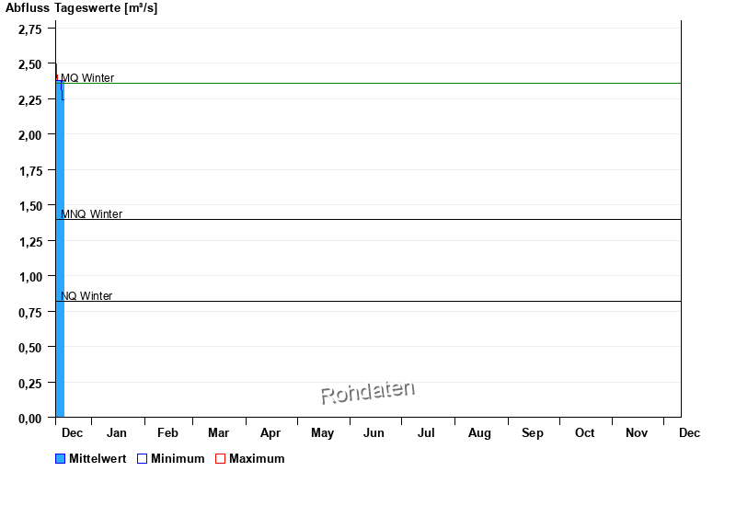Click the red Maximum legend swatch
Image resolution: width=736 pixels, height=506 pixels.
tap(220, 459)
